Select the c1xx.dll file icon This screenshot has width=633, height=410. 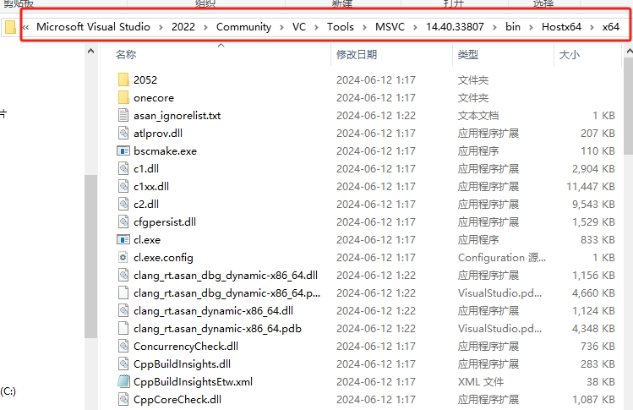pyautogui.click(x=123, y=186)
